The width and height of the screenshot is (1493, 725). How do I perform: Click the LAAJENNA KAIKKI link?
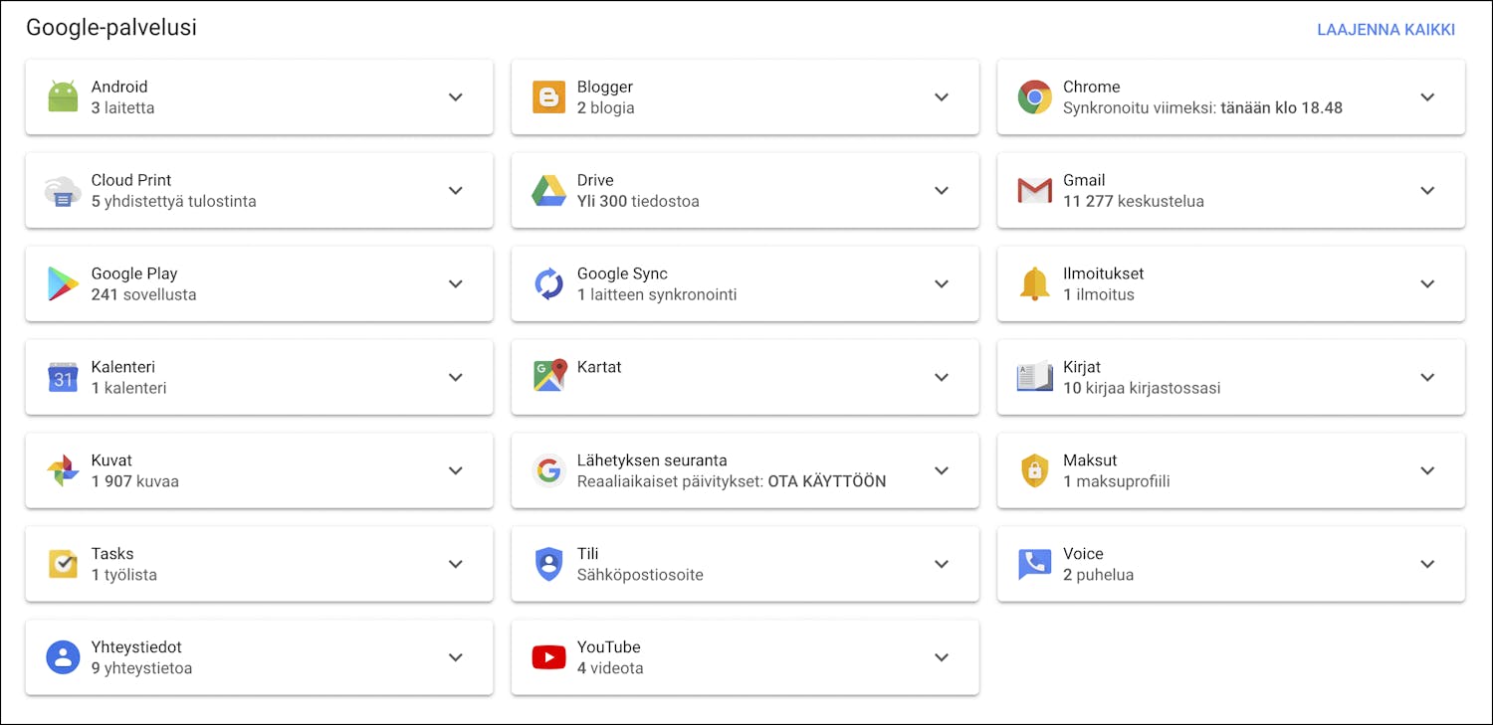[1386, 30]
